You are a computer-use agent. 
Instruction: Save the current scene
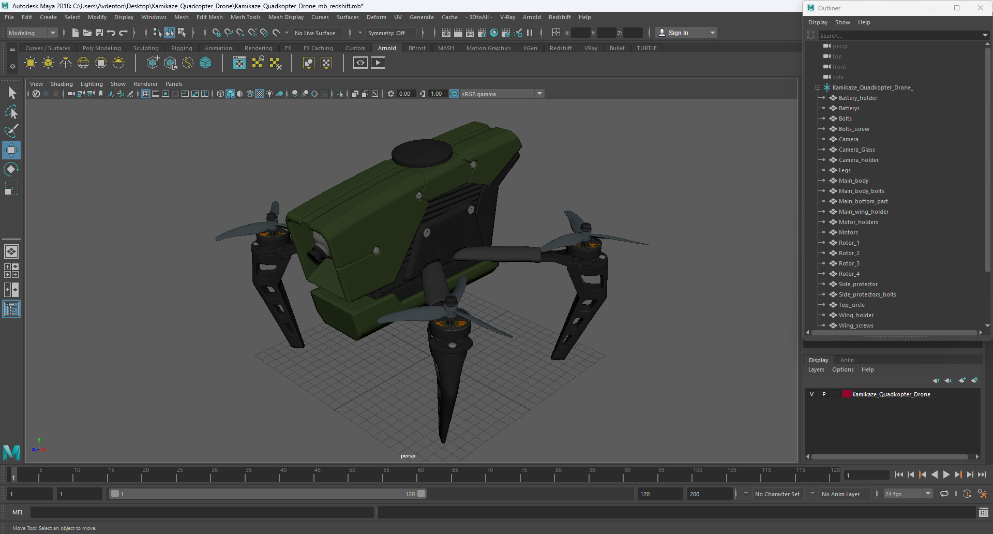click(99, 33)
